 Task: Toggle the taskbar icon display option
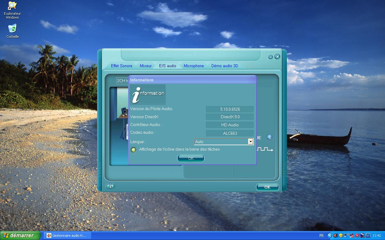134,150
